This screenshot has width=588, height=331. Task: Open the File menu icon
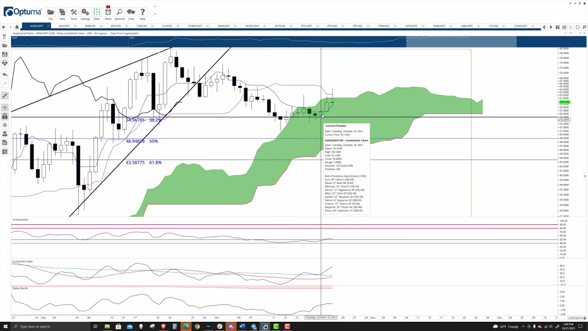pyautogui.click(x=51, y=13)
